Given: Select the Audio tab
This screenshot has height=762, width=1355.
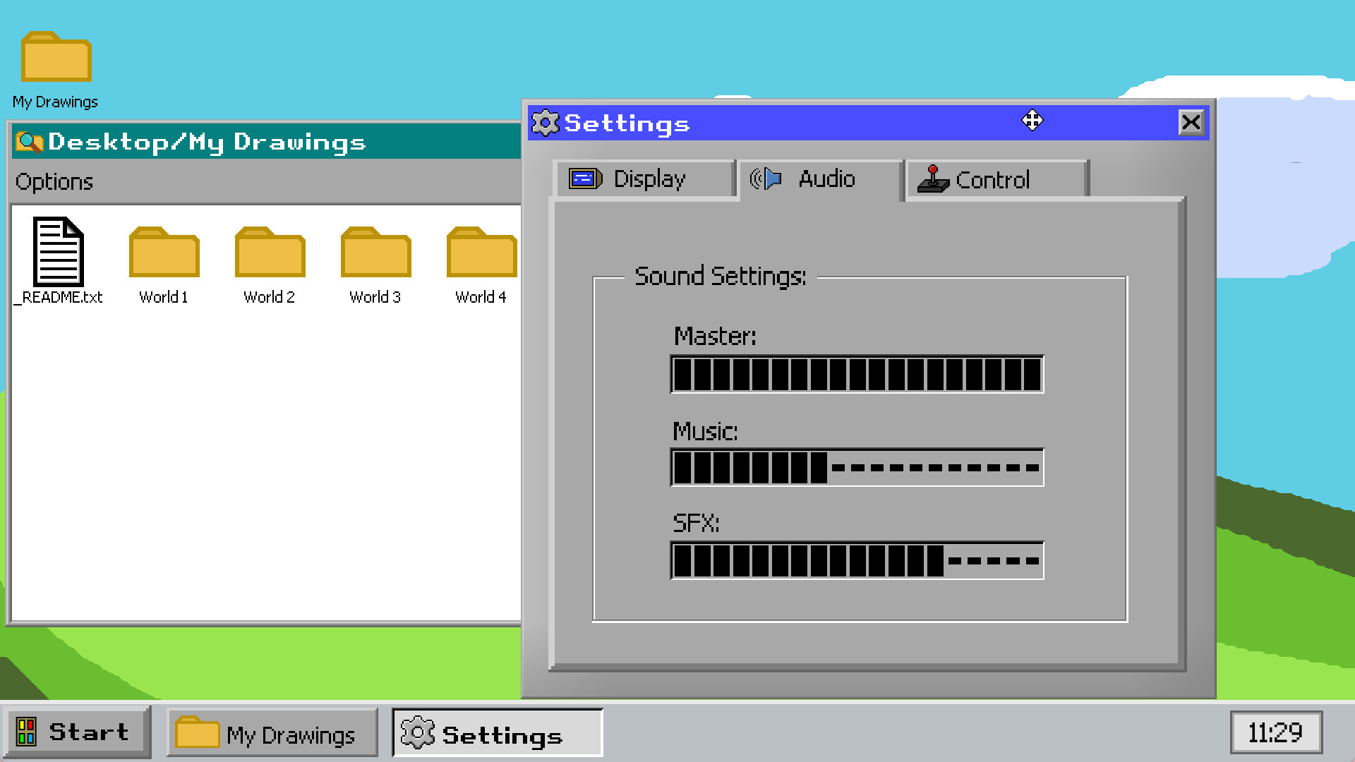Looking at the screenshot, I should [820, 179].
